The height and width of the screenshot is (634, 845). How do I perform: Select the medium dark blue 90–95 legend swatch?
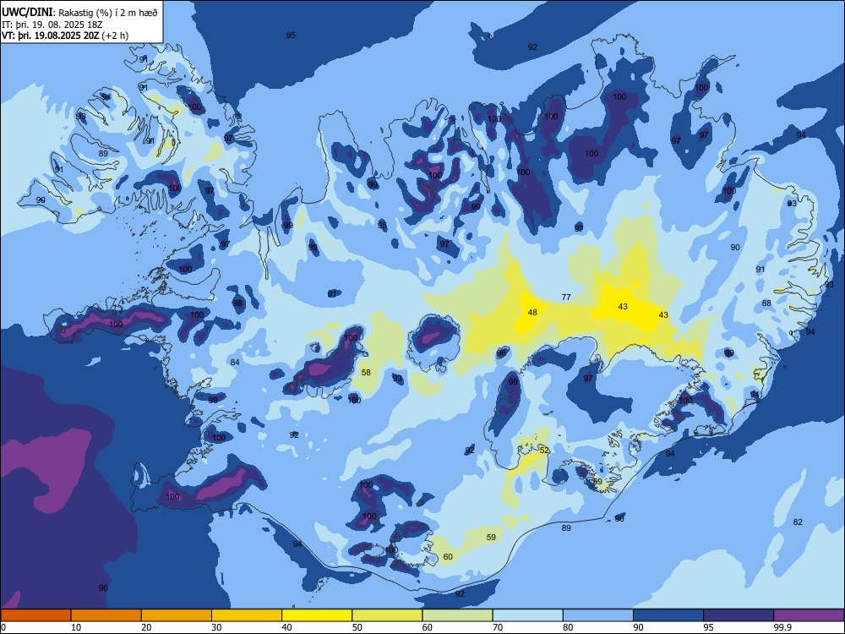668,615
